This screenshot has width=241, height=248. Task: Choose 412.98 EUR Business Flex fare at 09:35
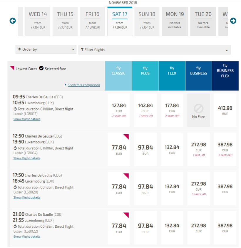coord(225,110)
